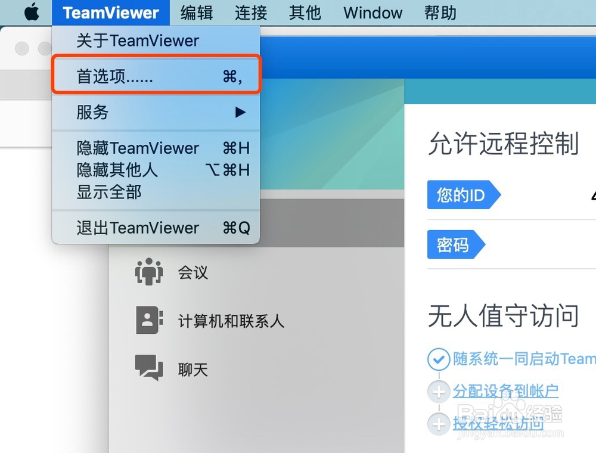Open the 编辑 menu
This screenshot has width=596, height=453.
(x=197, y=13)
